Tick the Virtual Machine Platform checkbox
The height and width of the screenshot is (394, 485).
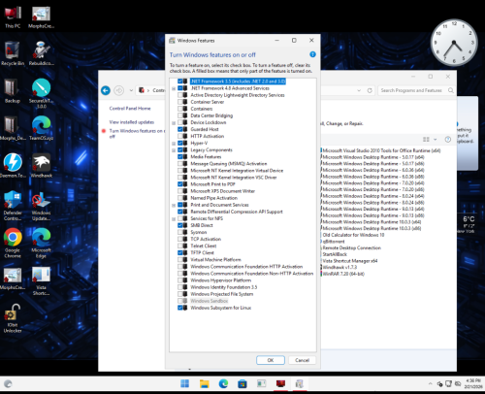coord(180,260)
